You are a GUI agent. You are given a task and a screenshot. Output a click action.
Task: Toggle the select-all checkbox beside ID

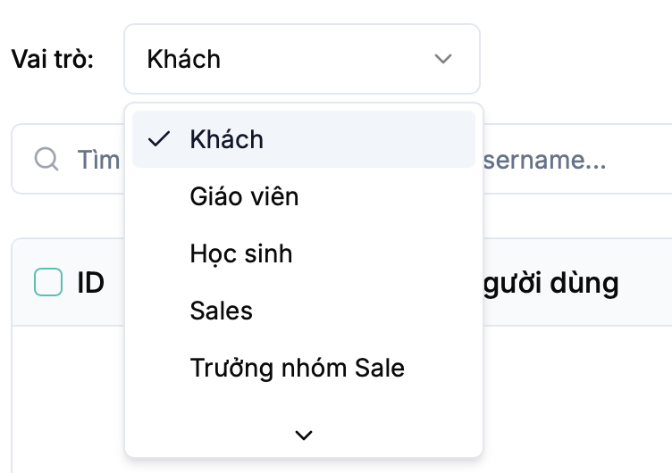pyautogui.click(x=48, y=283)
